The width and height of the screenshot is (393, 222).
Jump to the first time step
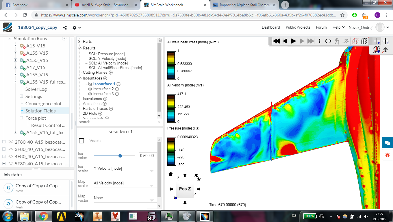276,41
